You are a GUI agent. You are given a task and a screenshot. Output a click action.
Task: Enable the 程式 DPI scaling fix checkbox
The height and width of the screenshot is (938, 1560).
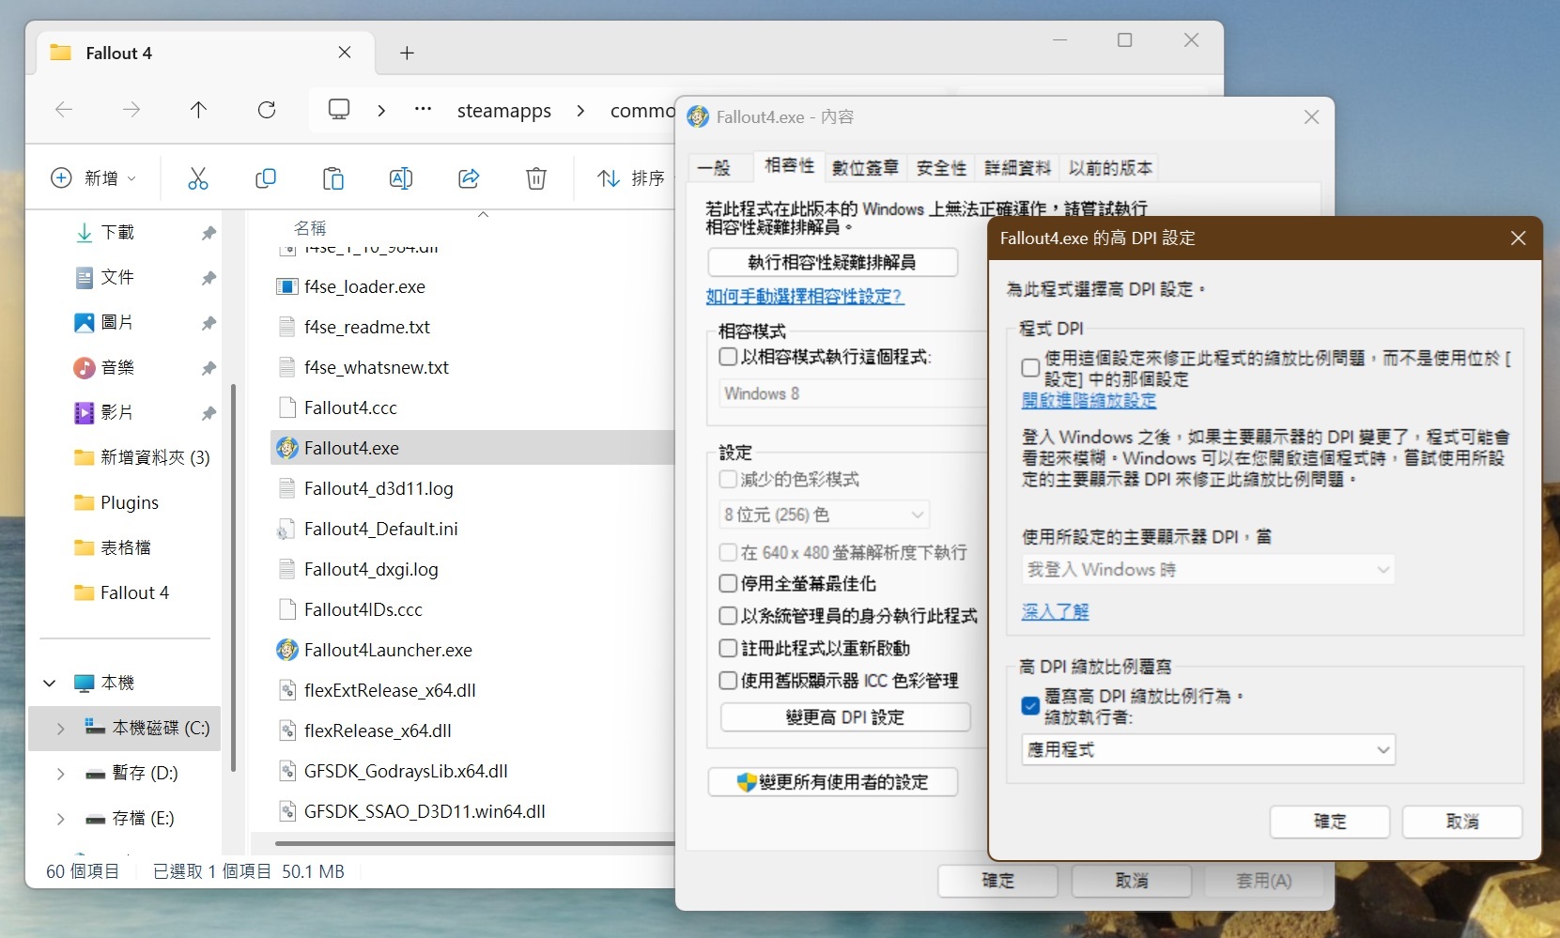tap(1030, 368)
